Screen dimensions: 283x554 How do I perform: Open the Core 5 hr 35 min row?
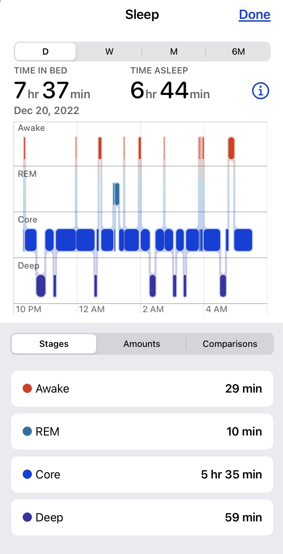(142, 474)
